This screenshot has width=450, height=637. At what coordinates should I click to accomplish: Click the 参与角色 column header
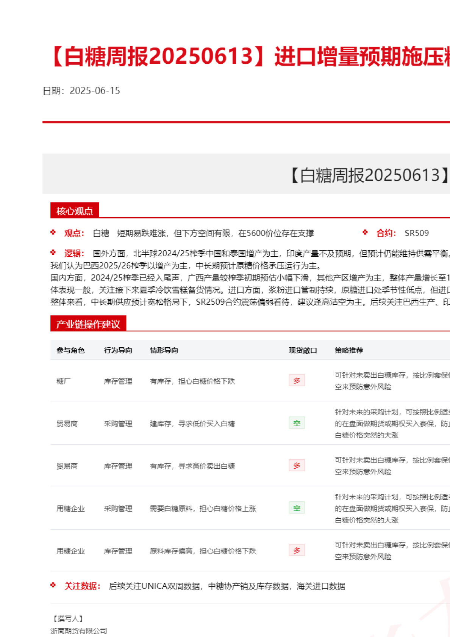coord(70,350)
